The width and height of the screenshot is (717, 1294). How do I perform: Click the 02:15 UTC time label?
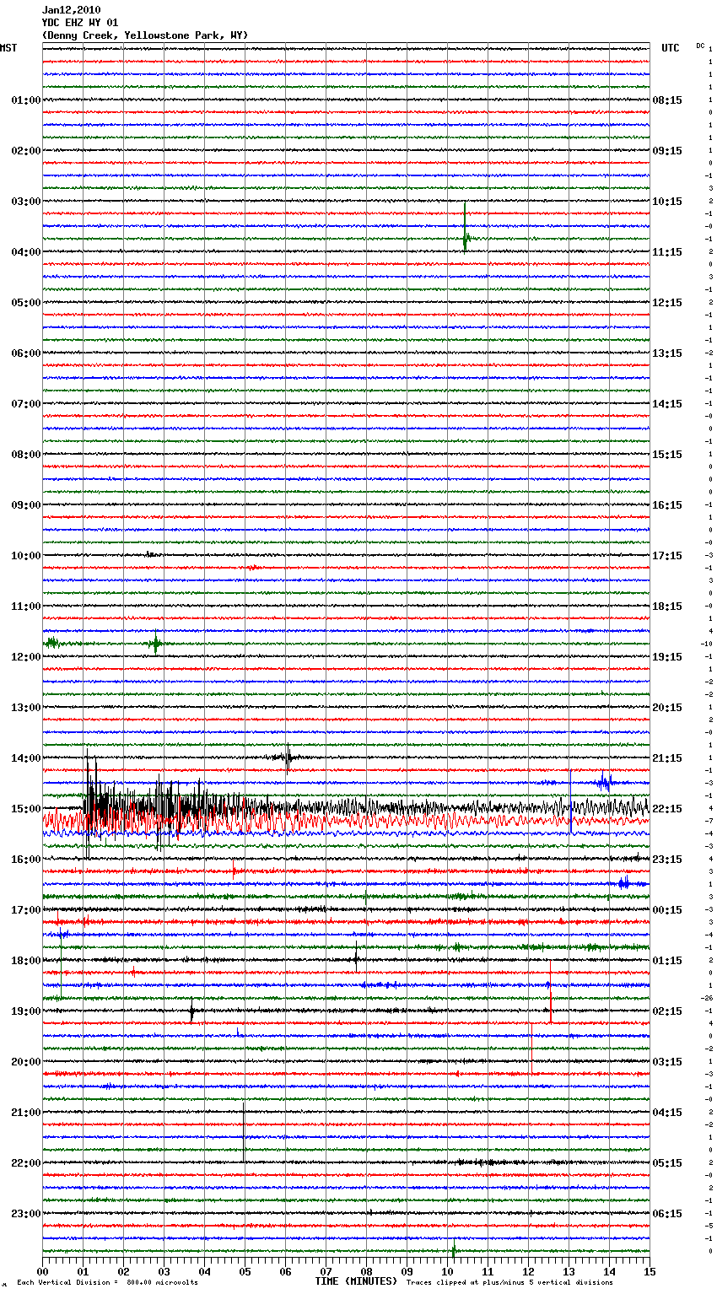[x=667, y=1011]
